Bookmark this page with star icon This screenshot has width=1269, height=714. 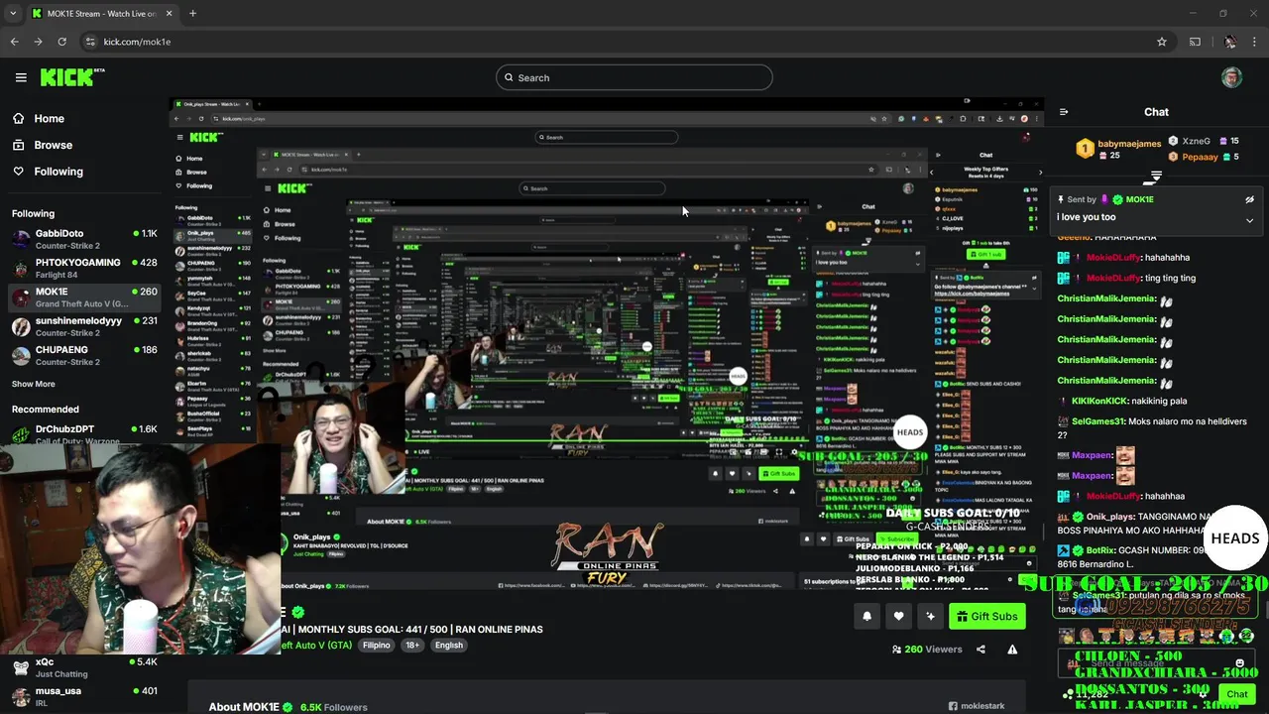pyautogui.click(x=1161, y=42)
